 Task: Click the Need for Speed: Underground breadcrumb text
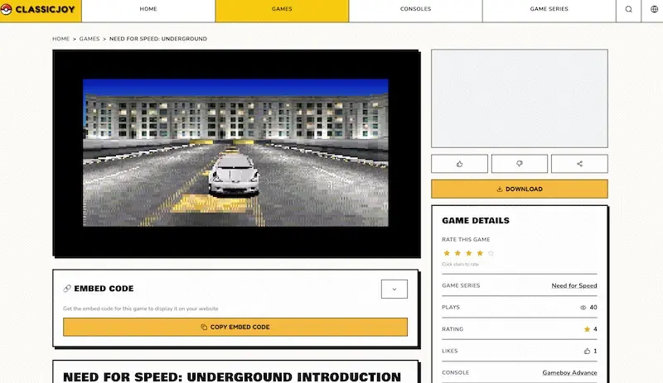(158, 38)
